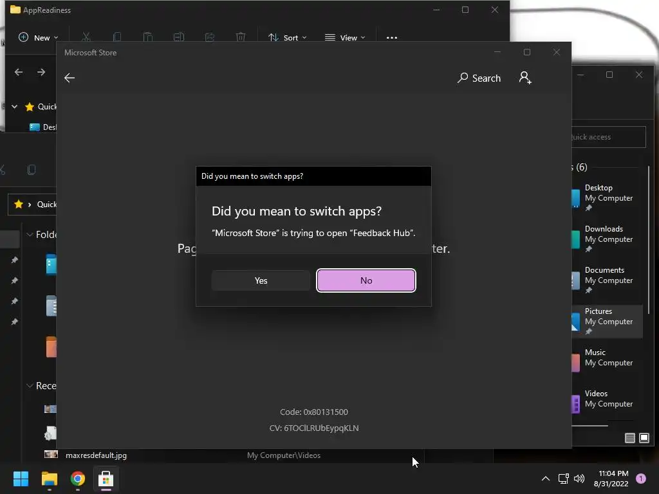Open Downloads folder in right explorer window
The height and width of the screenshot is (494, 659).
point(607,239)
